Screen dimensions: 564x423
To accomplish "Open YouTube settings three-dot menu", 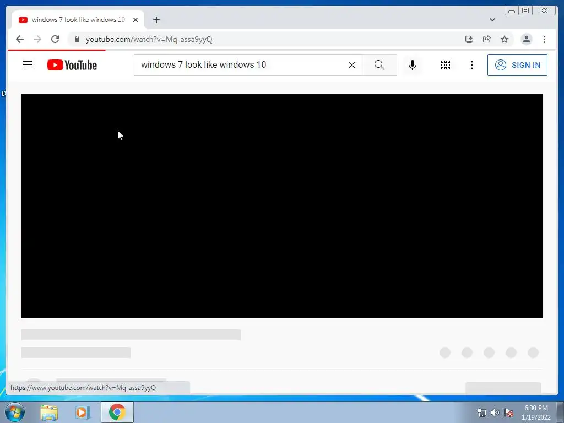I will pos(472,65).
